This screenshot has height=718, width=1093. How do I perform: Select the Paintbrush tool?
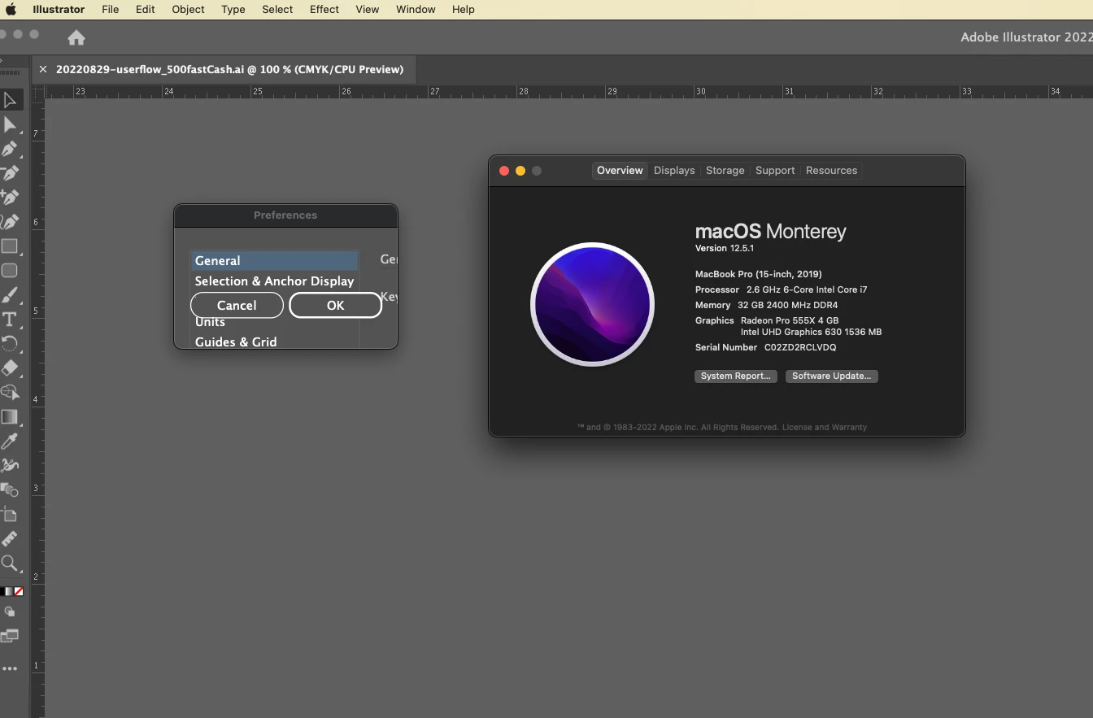pyautogui.click(x=10, y=295)
